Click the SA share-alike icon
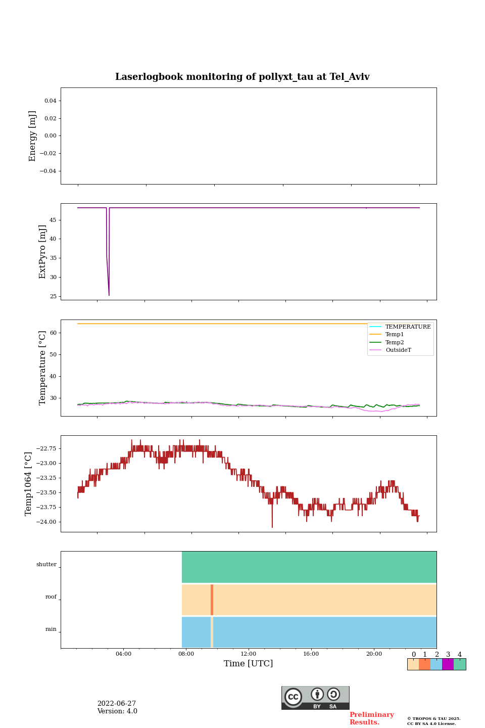485x728 pixels. pyautogui.click(x=333, y=694)
